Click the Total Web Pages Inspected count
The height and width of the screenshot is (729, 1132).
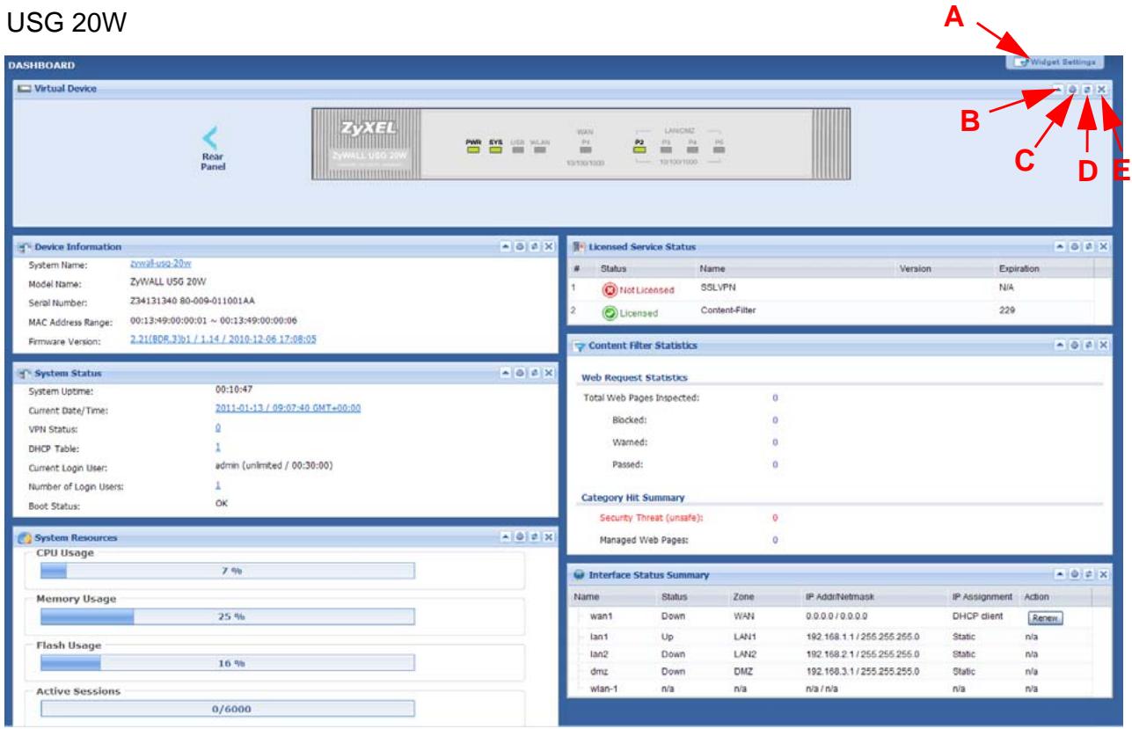tap(775, 397)
